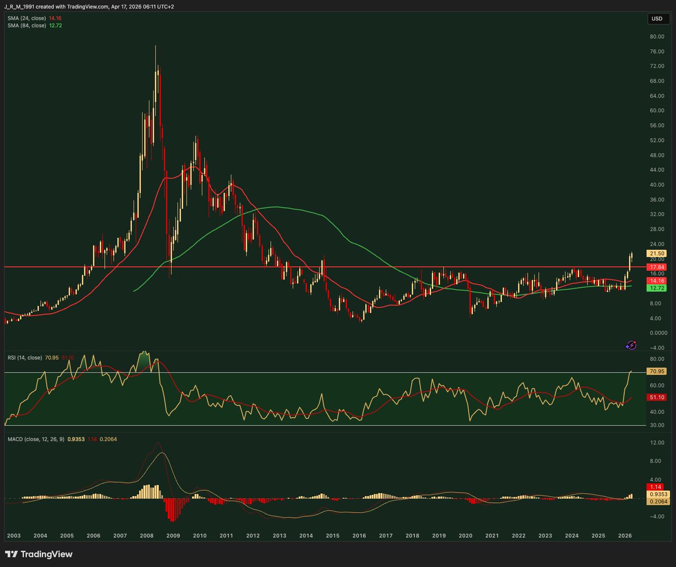Click the 48.00 tick on the price scale

click(x=657, y=155)
